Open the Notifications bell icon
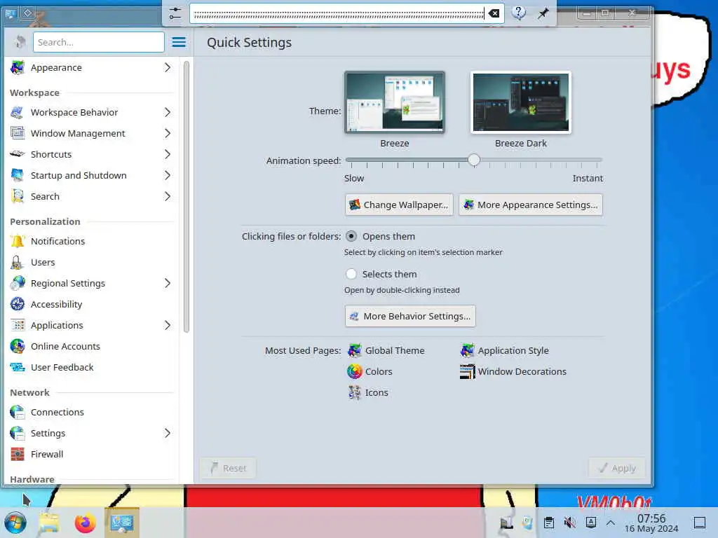This screenshot has width=718, height=538. 18,241
